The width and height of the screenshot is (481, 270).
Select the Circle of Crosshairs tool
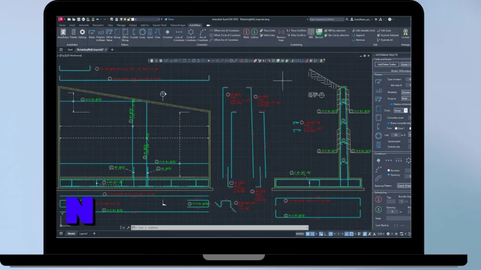(191, 35)
